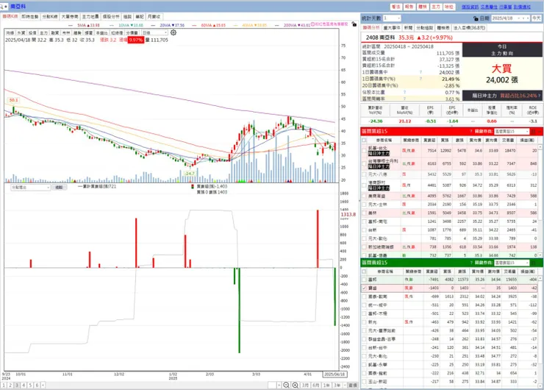Image resolution: width=544 pixels, height=390 pixels.
Task: Click the question mark in 區間賣超15 header
Action: tap(471, 263)
